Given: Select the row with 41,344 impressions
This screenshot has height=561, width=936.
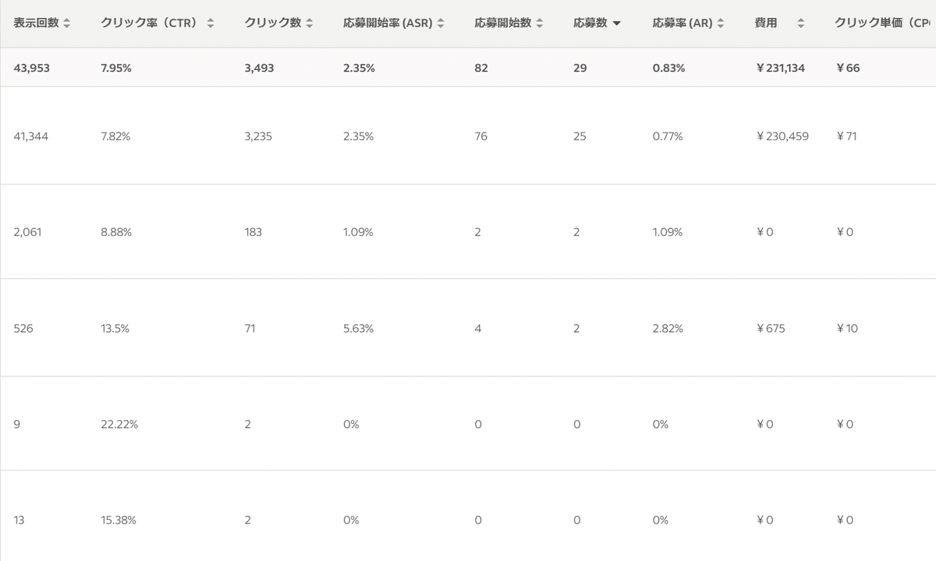Looking at the screenshot, I should click(x=468, y=136).
